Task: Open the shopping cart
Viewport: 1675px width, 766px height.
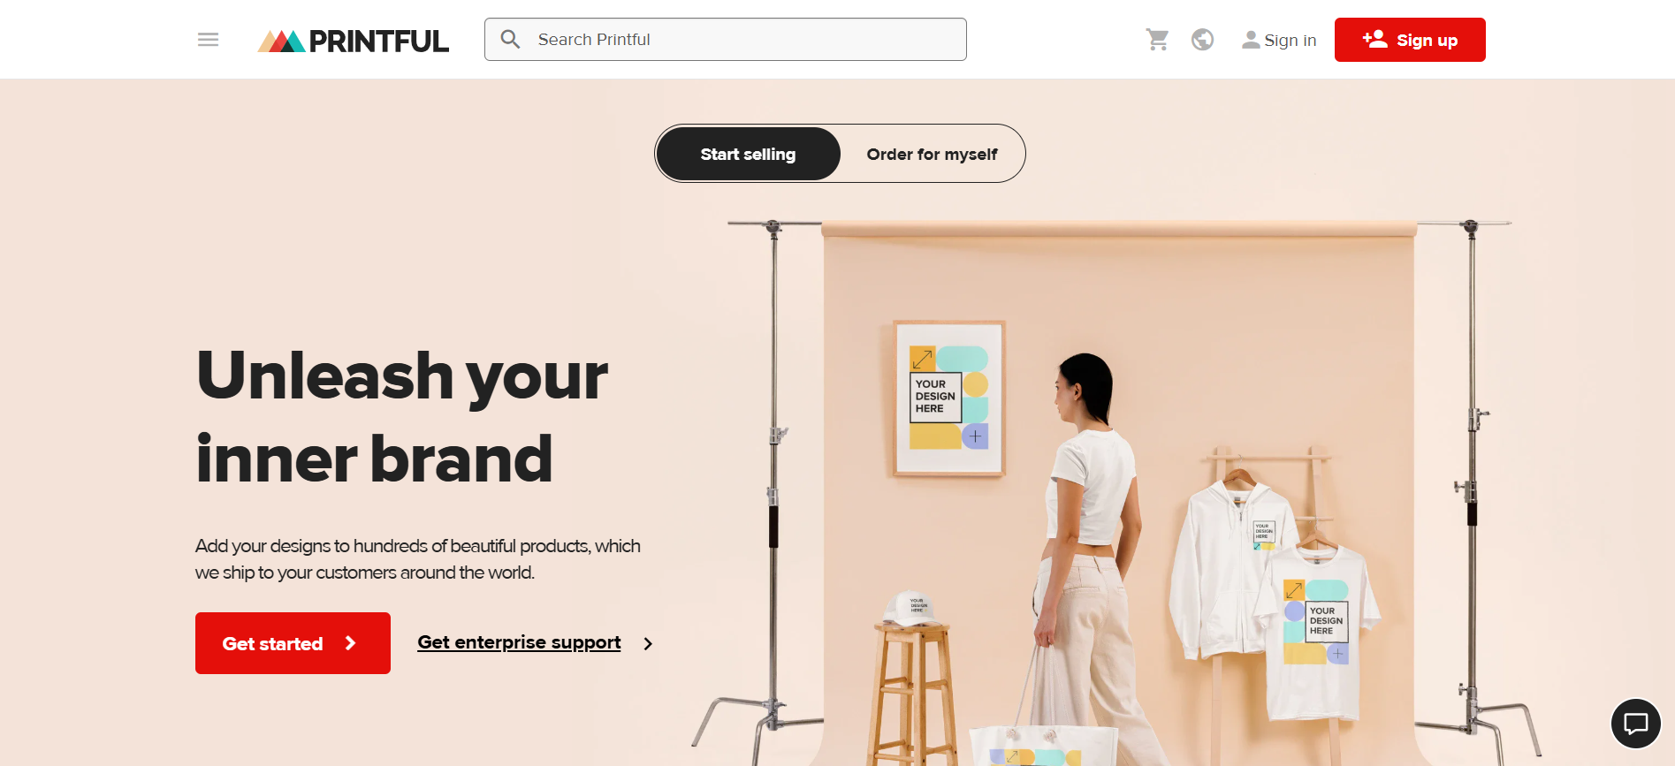Action: 1157,40
